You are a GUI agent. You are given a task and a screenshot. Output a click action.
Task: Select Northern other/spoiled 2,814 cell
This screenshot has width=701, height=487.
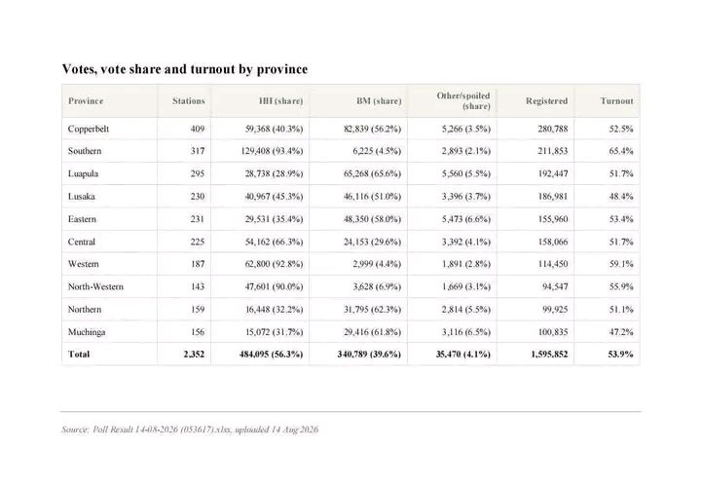coord(465,310)
